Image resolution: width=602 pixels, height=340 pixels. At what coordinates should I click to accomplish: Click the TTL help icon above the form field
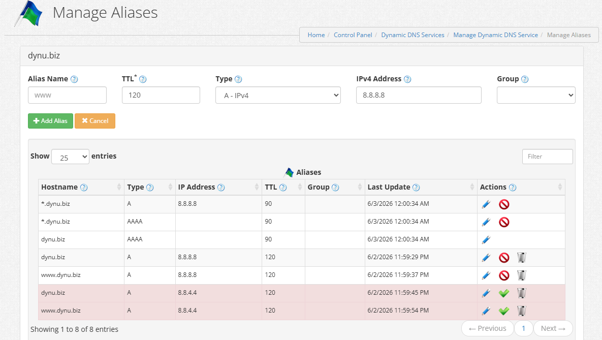(x=143, y=79)
